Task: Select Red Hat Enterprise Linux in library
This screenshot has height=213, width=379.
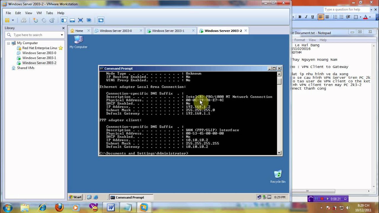Action: pos(40,48)
